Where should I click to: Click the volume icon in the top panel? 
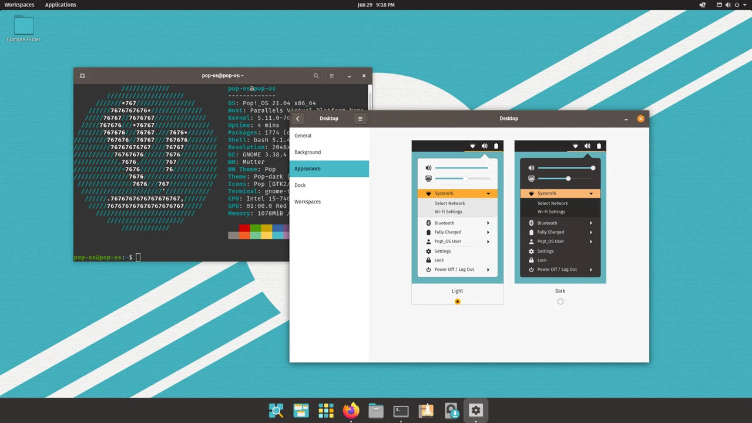click(728, 5)
